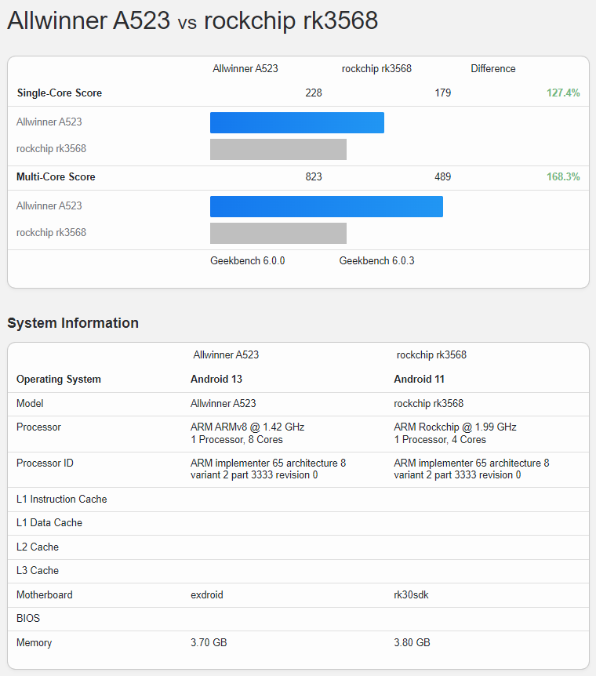Select the "rk30sdk" motherboard value
The height and width of the screenshot is (676, 596).
(x=412, y=595)
